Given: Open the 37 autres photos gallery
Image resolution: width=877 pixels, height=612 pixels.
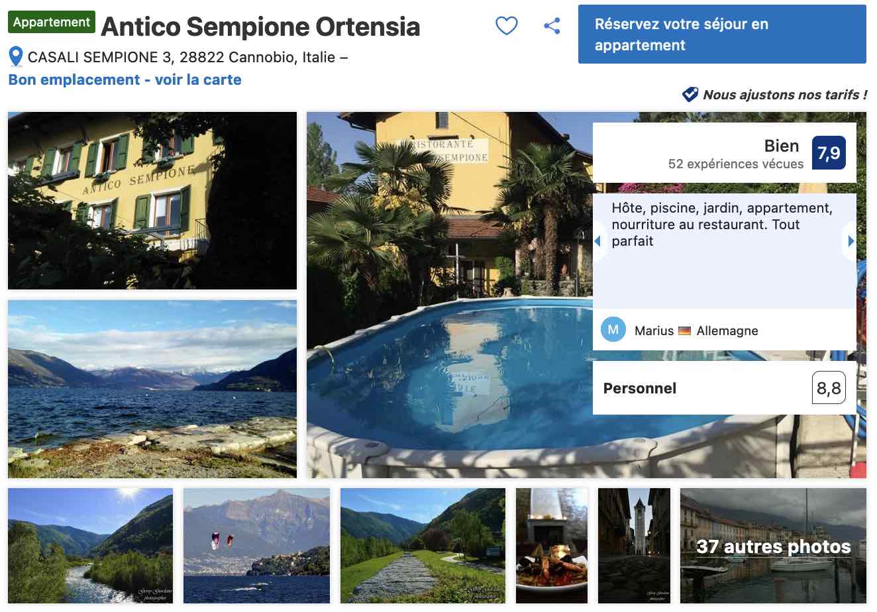Looking at the screenshot, I should [773, 546].
